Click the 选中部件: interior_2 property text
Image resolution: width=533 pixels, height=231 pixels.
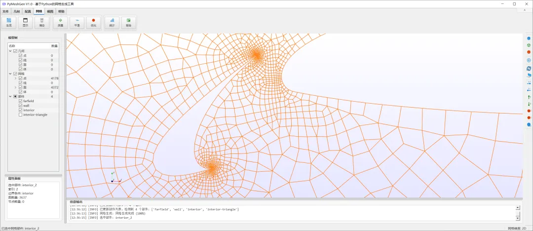[22, 185]
